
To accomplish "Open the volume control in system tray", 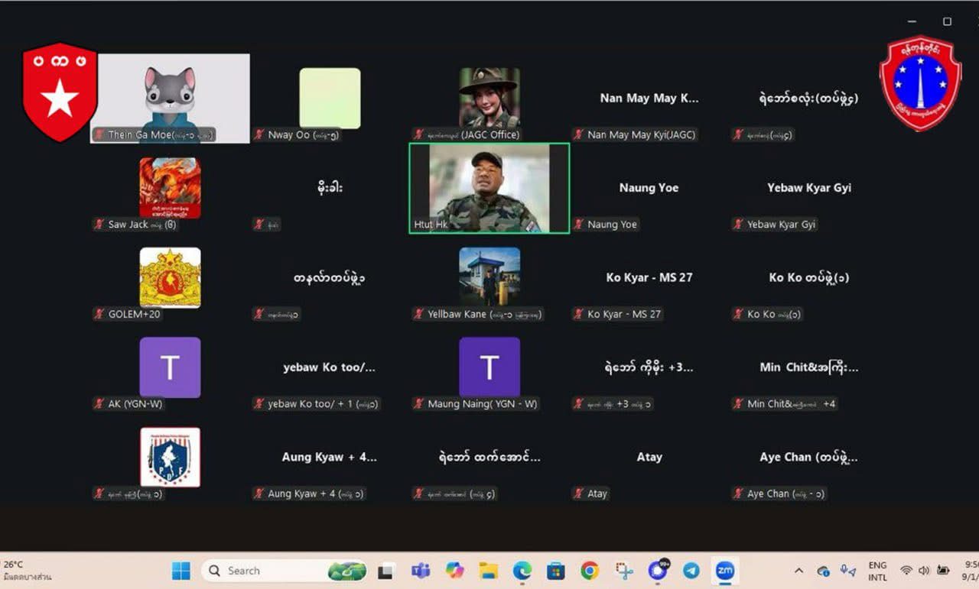I will (924, 571).
